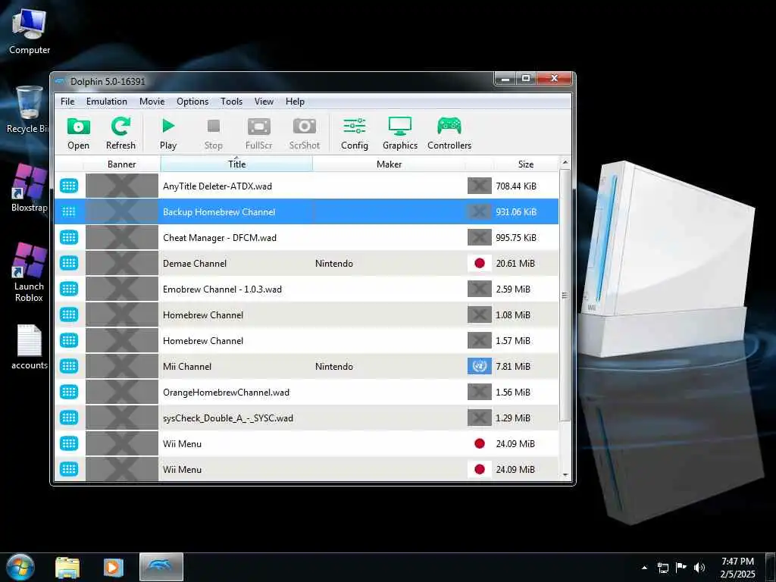Click world region flag for Mii Channel

(x=480, y=366)
